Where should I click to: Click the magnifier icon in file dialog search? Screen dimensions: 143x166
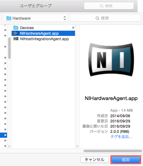pyautogui.click(x=97, y=18)
